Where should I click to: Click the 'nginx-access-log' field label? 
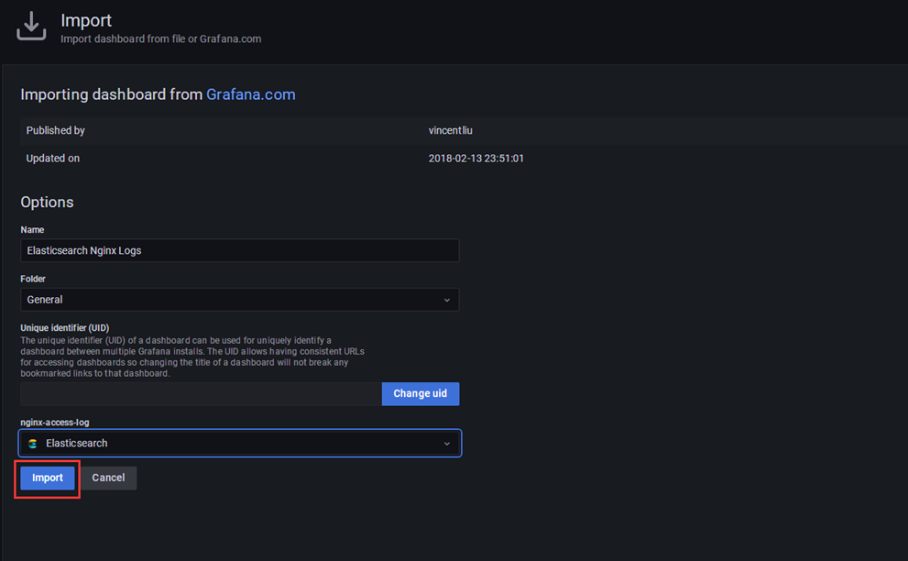click(x=55, y=423)
